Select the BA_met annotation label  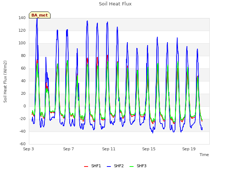pyautogui.click(x=40, y=15)
